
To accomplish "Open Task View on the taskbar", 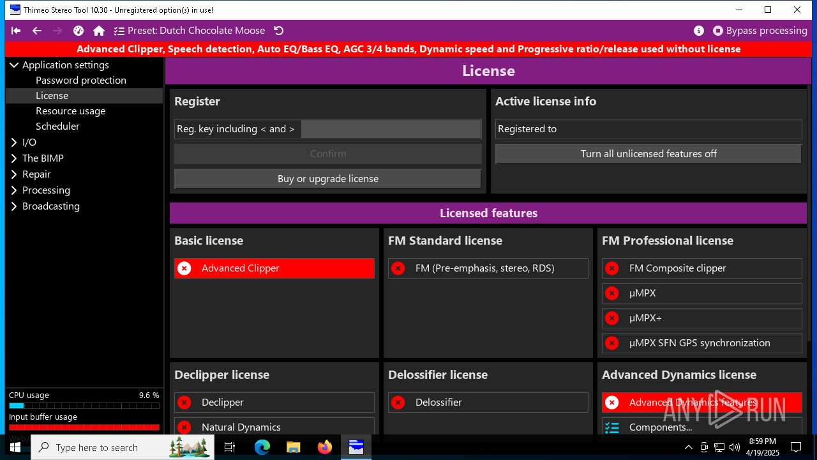I will (230, 447).
